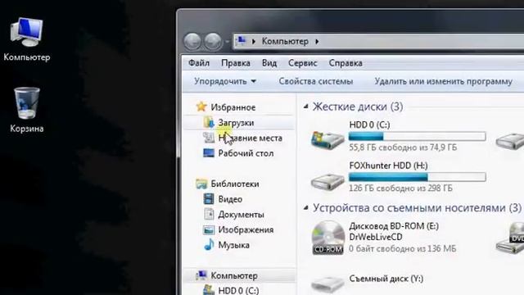Select Документы under Библиотеки
Viewport: 524px width, 295px height.
point(241,215)
